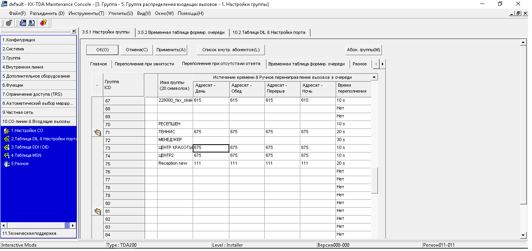Select 3.Таблица DDI / DID sidebar item
532x251 pixels.
click(27, 147)
